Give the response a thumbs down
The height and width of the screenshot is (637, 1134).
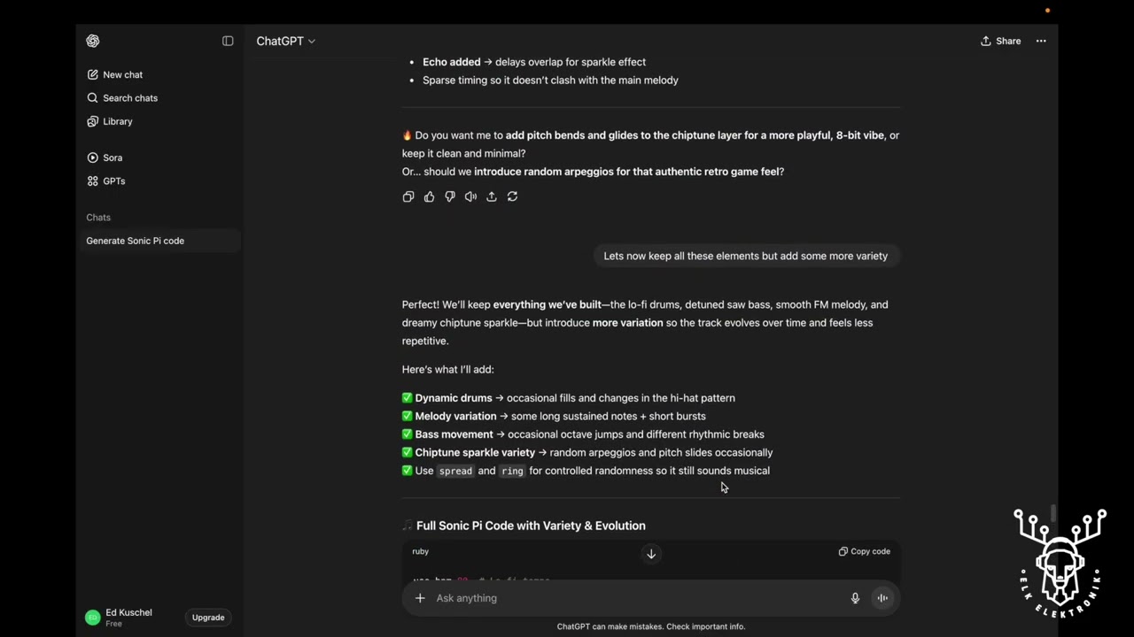pos(450,196)
